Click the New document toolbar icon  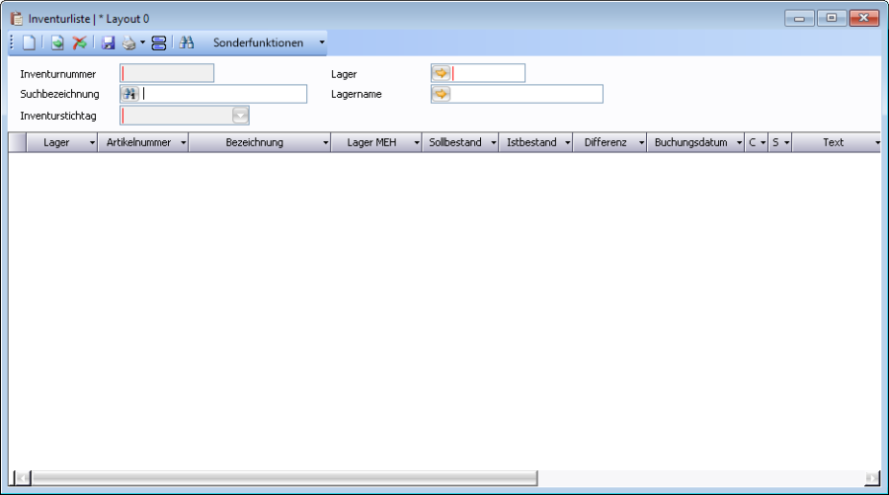(29, 43)
